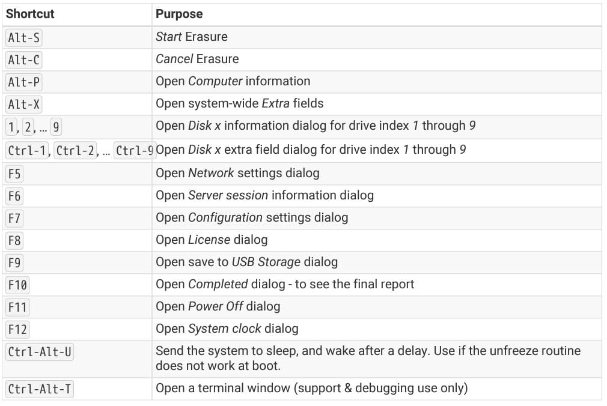The image size is (607, 406).
Task: Click the Shortcut column header
Action: point(29,14)
